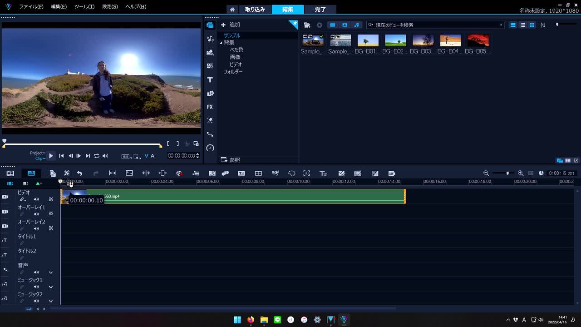The image size is (581, 327).
Task: Open the green track add dropdown
Action: point(39,183)
